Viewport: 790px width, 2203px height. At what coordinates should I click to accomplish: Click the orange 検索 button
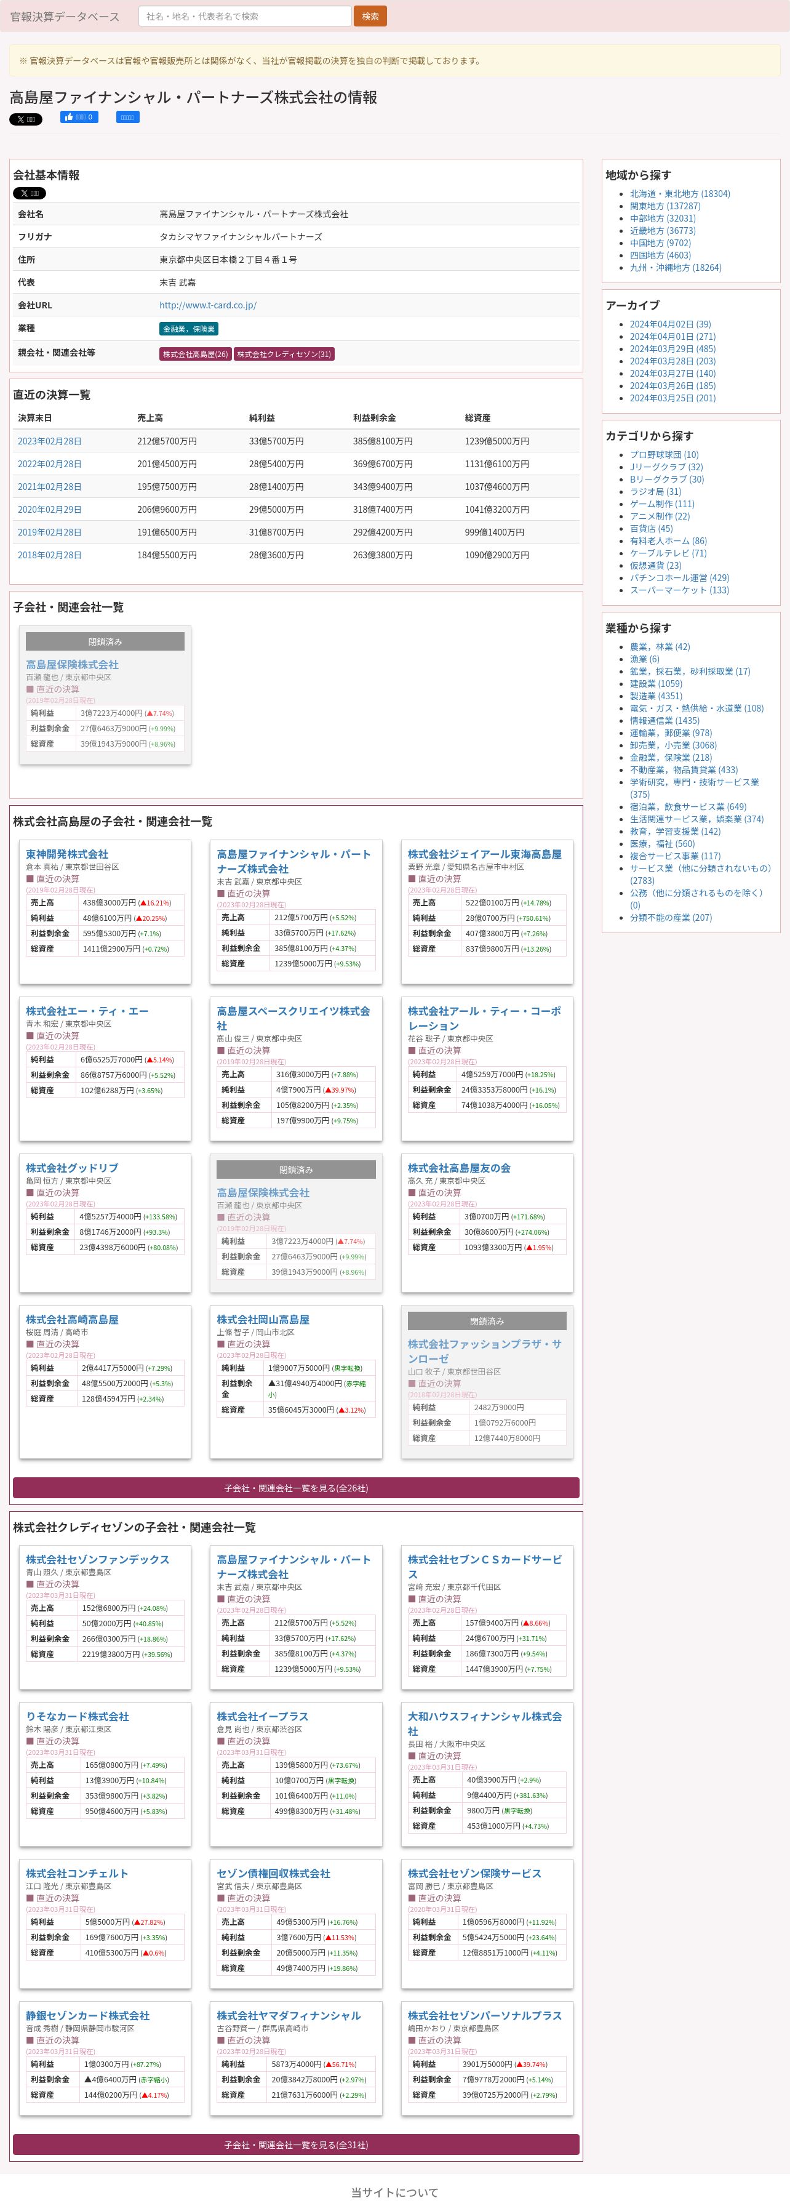(370, 16)
